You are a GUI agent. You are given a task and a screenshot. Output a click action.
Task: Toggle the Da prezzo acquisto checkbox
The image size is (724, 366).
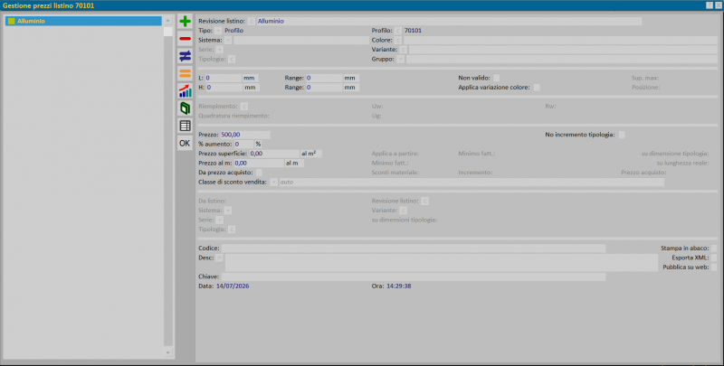[x=259, y=173]
